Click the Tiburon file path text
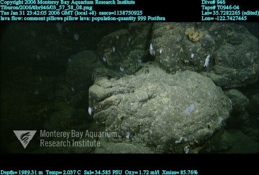The width and height of the screenshot is (259, 175). pos(46,8)
